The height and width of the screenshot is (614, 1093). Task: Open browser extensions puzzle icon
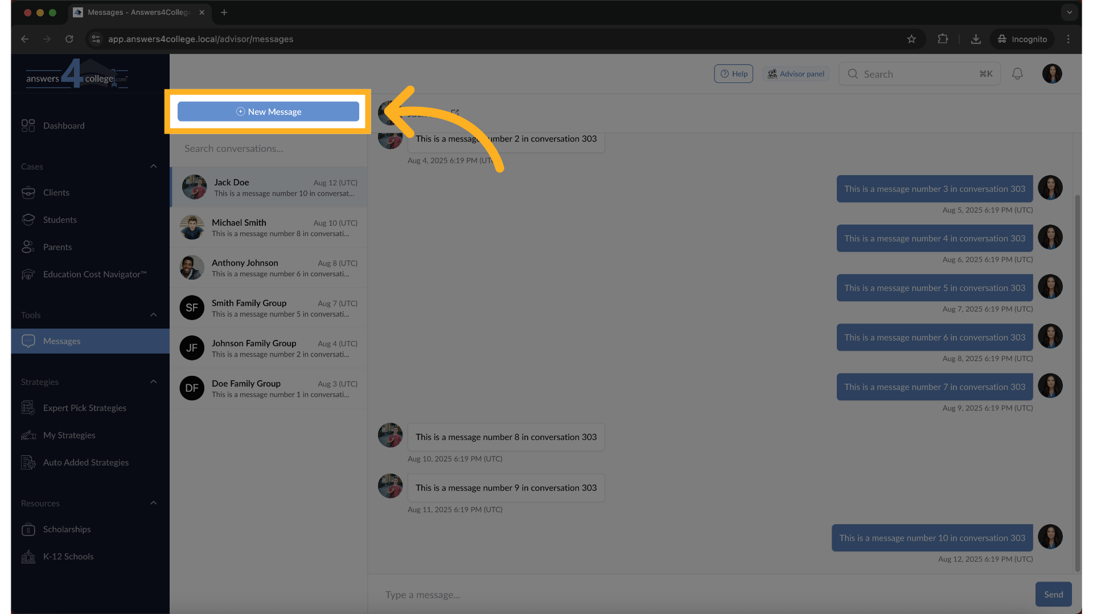click(x=943, y=39)
